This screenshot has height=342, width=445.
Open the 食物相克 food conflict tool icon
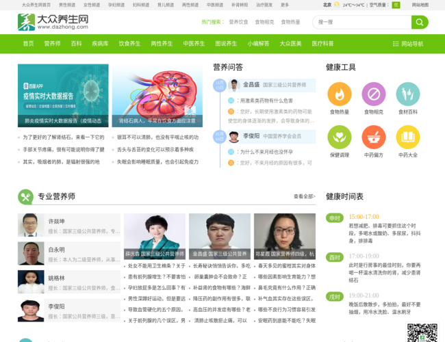tap(374, 94)
